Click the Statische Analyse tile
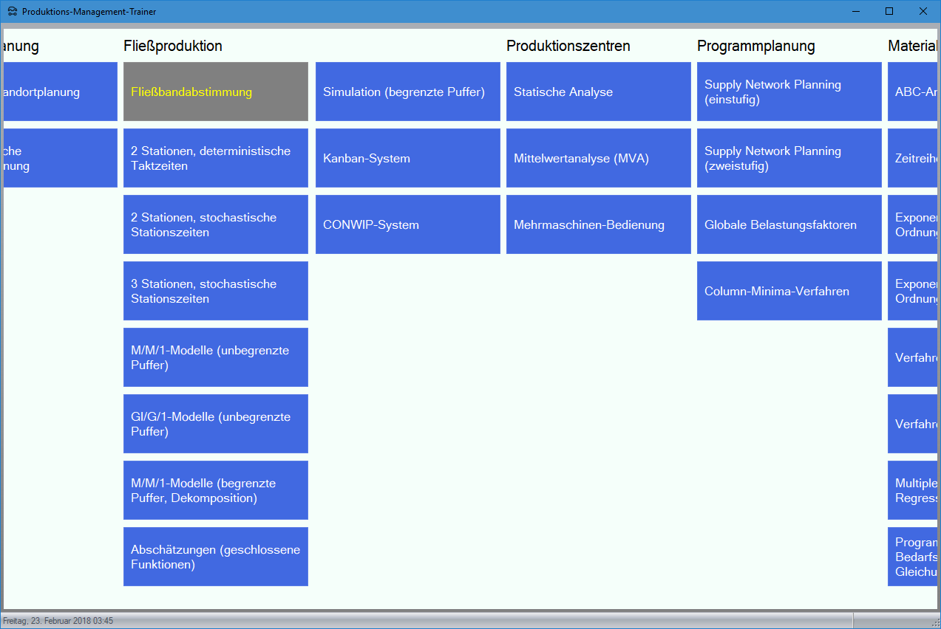This screenshot has width=941, height=629. coord(598,92)
